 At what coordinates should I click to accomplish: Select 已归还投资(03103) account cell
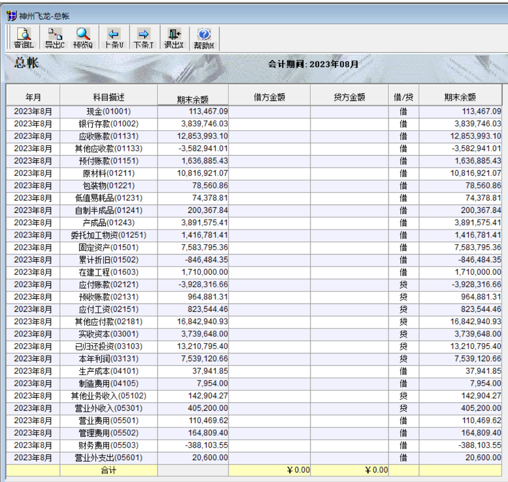(x=109, y=347)
